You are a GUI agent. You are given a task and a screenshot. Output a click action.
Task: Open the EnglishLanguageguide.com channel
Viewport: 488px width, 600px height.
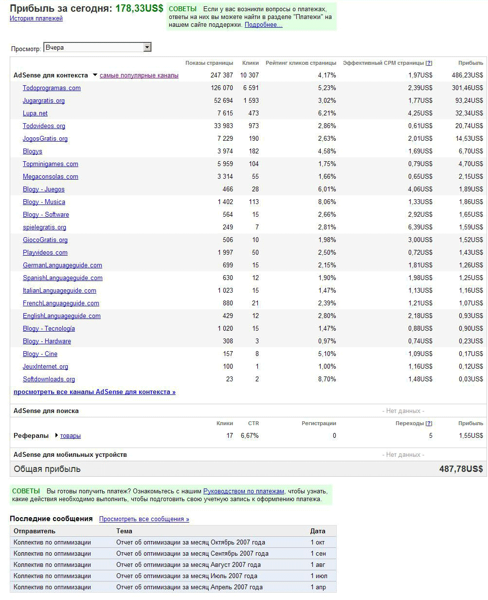pyautogui.click(x=62, y=316)
